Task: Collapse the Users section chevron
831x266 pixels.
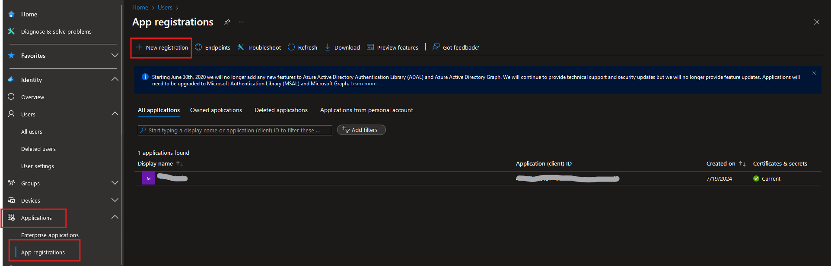Action: point(115,114)
